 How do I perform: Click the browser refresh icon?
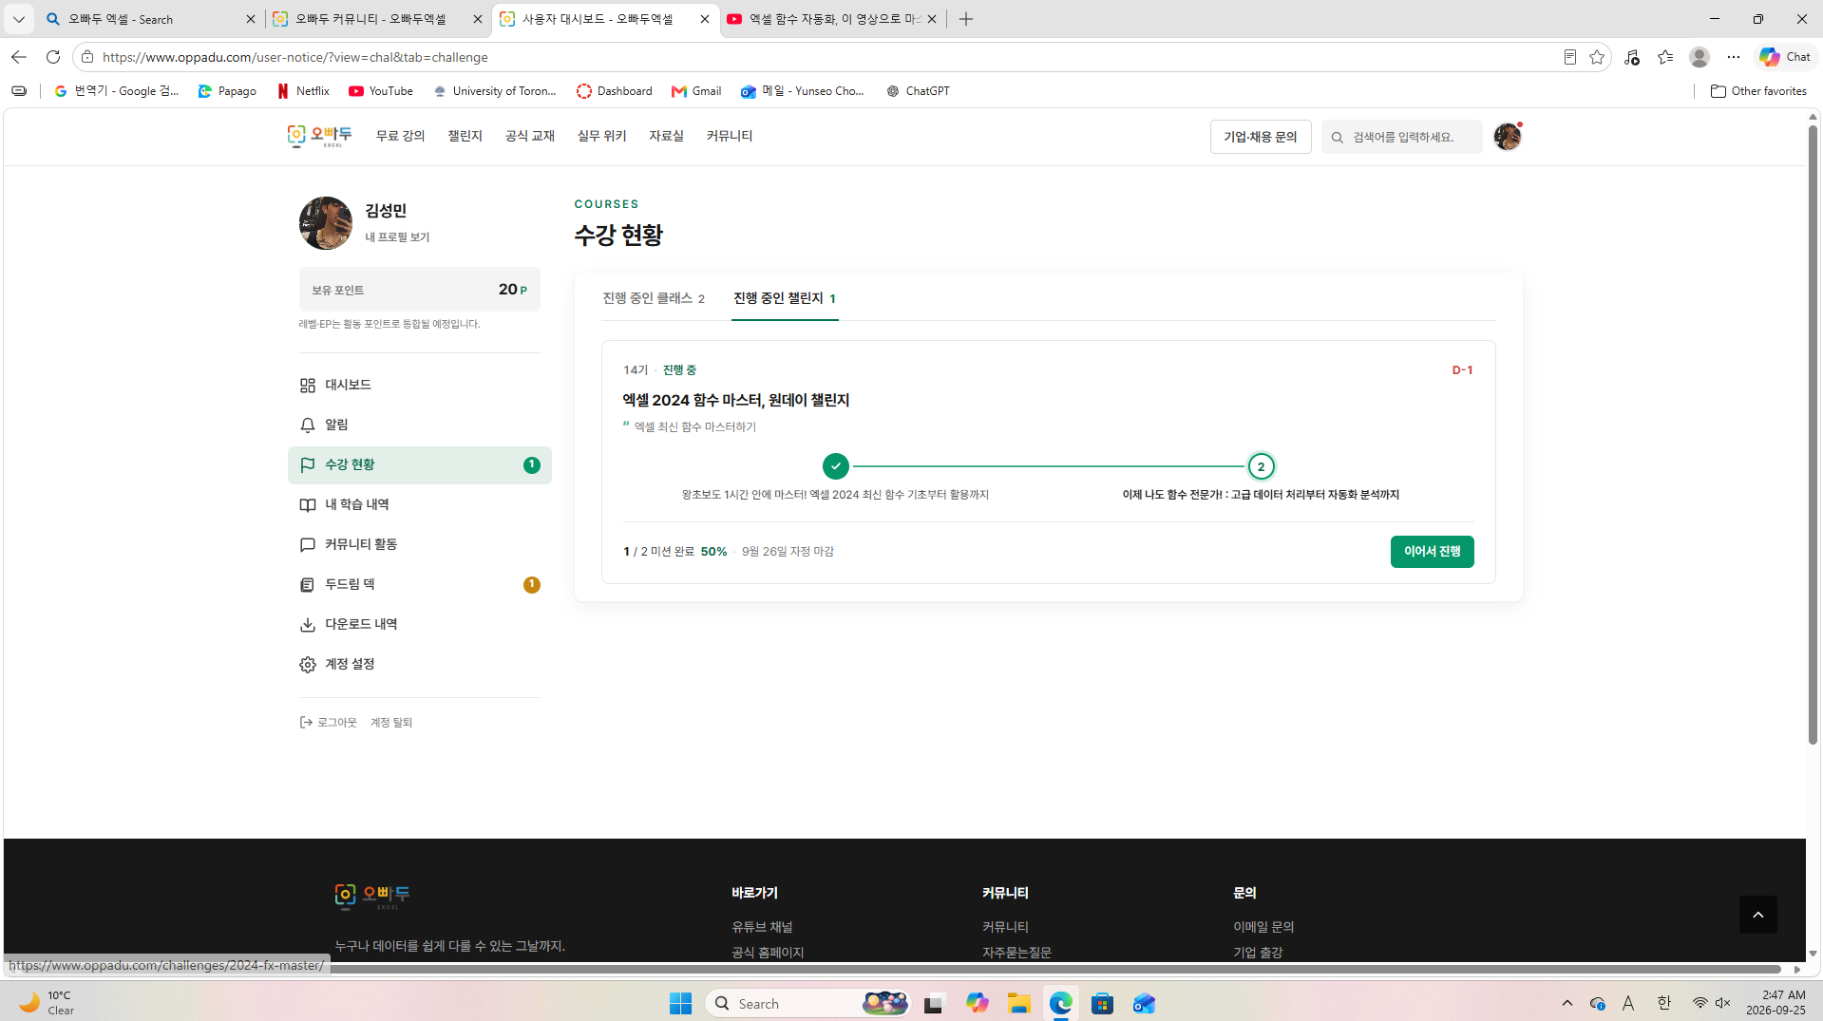53,57
